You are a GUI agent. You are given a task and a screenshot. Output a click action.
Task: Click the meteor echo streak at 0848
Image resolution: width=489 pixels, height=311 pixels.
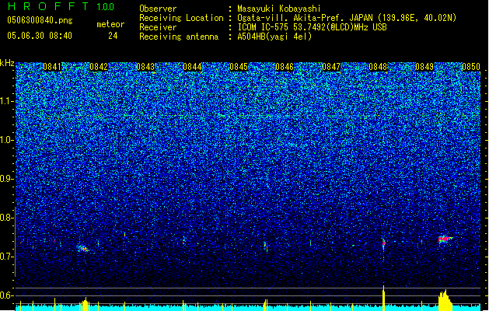(384, 245)
